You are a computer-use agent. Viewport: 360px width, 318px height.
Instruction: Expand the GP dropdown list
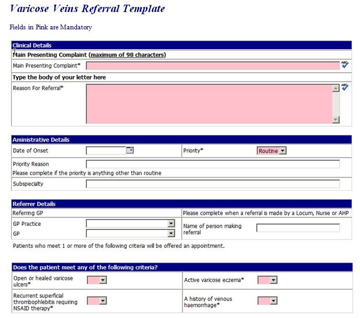(x=130, y=233)
